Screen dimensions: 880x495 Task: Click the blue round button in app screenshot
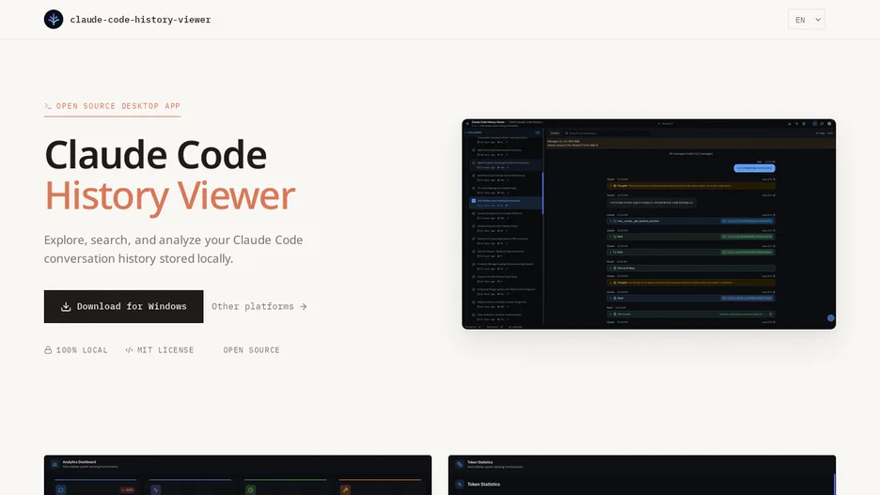pos(830,317)
